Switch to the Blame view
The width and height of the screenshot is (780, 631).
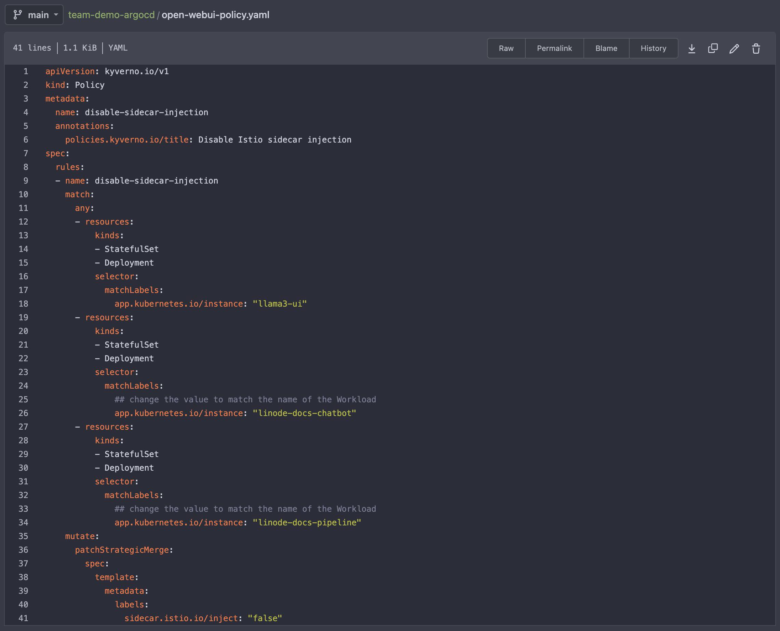[606, 48]
